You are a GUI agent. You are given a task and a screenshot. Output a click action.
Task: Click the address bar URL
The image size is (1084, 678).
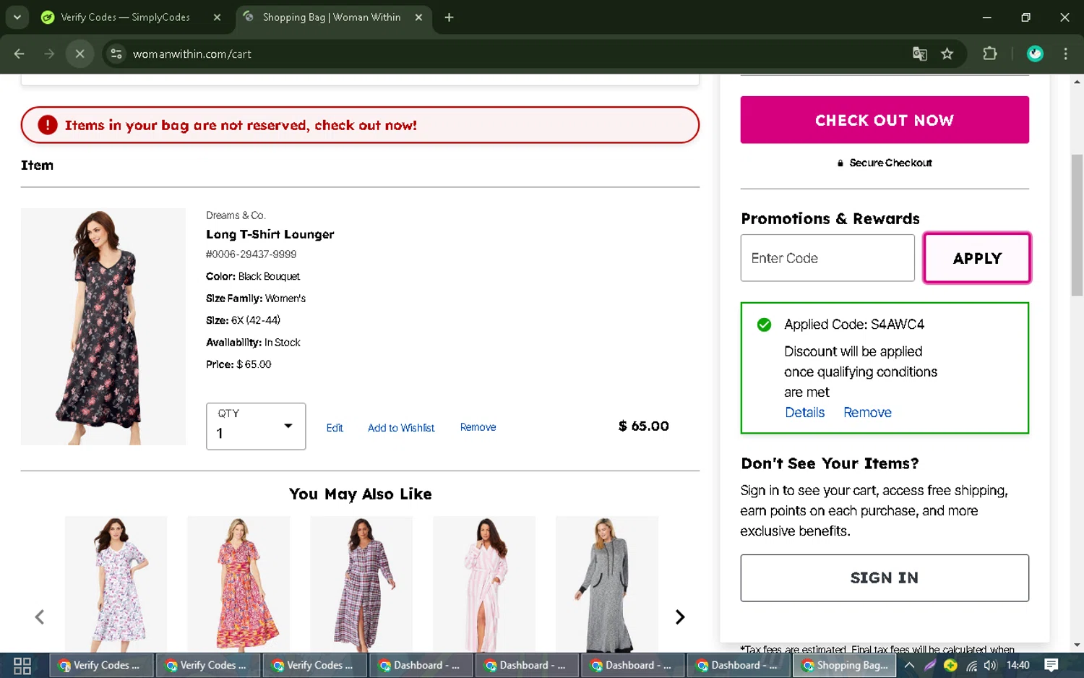click(x=192, y=54)
